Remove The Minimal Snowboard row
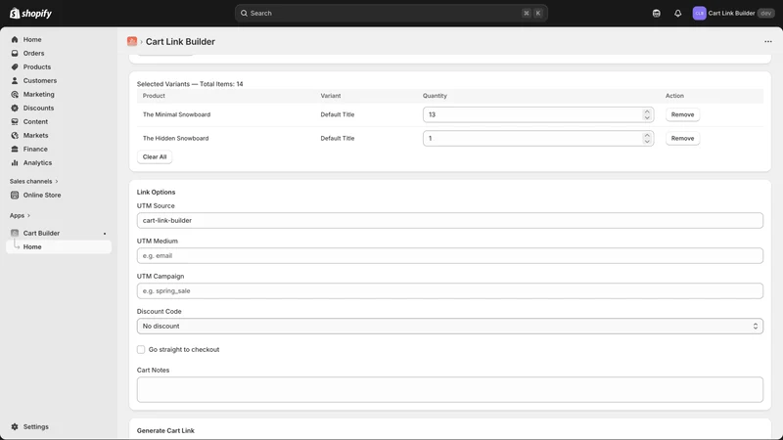 pos(682,114)
